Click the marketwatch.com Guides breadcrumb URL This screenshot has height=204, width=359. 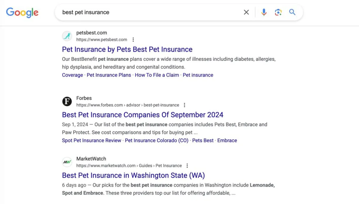point(129,166)
